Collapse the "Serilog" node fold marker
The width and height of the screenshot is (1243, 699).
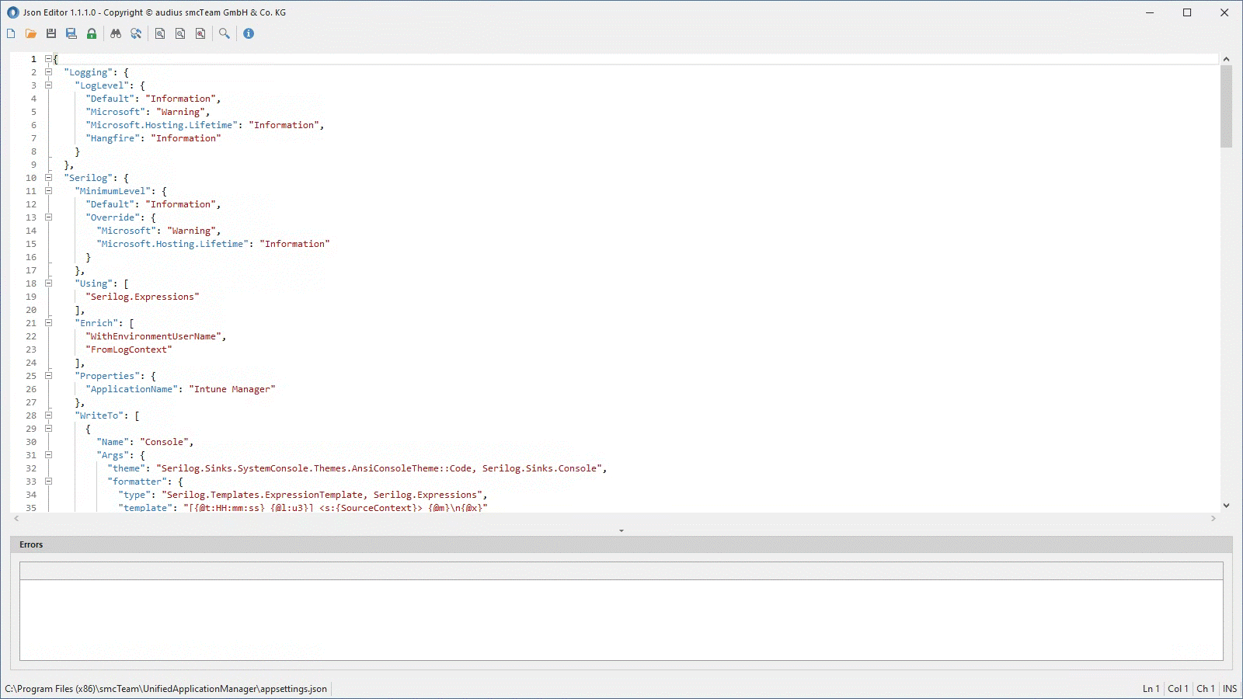click(x=48, y=178)
